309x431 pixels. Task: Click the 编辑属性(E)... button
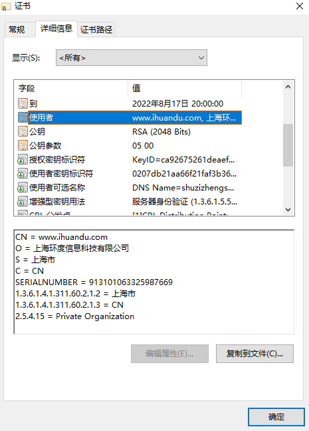pos(169,354)
